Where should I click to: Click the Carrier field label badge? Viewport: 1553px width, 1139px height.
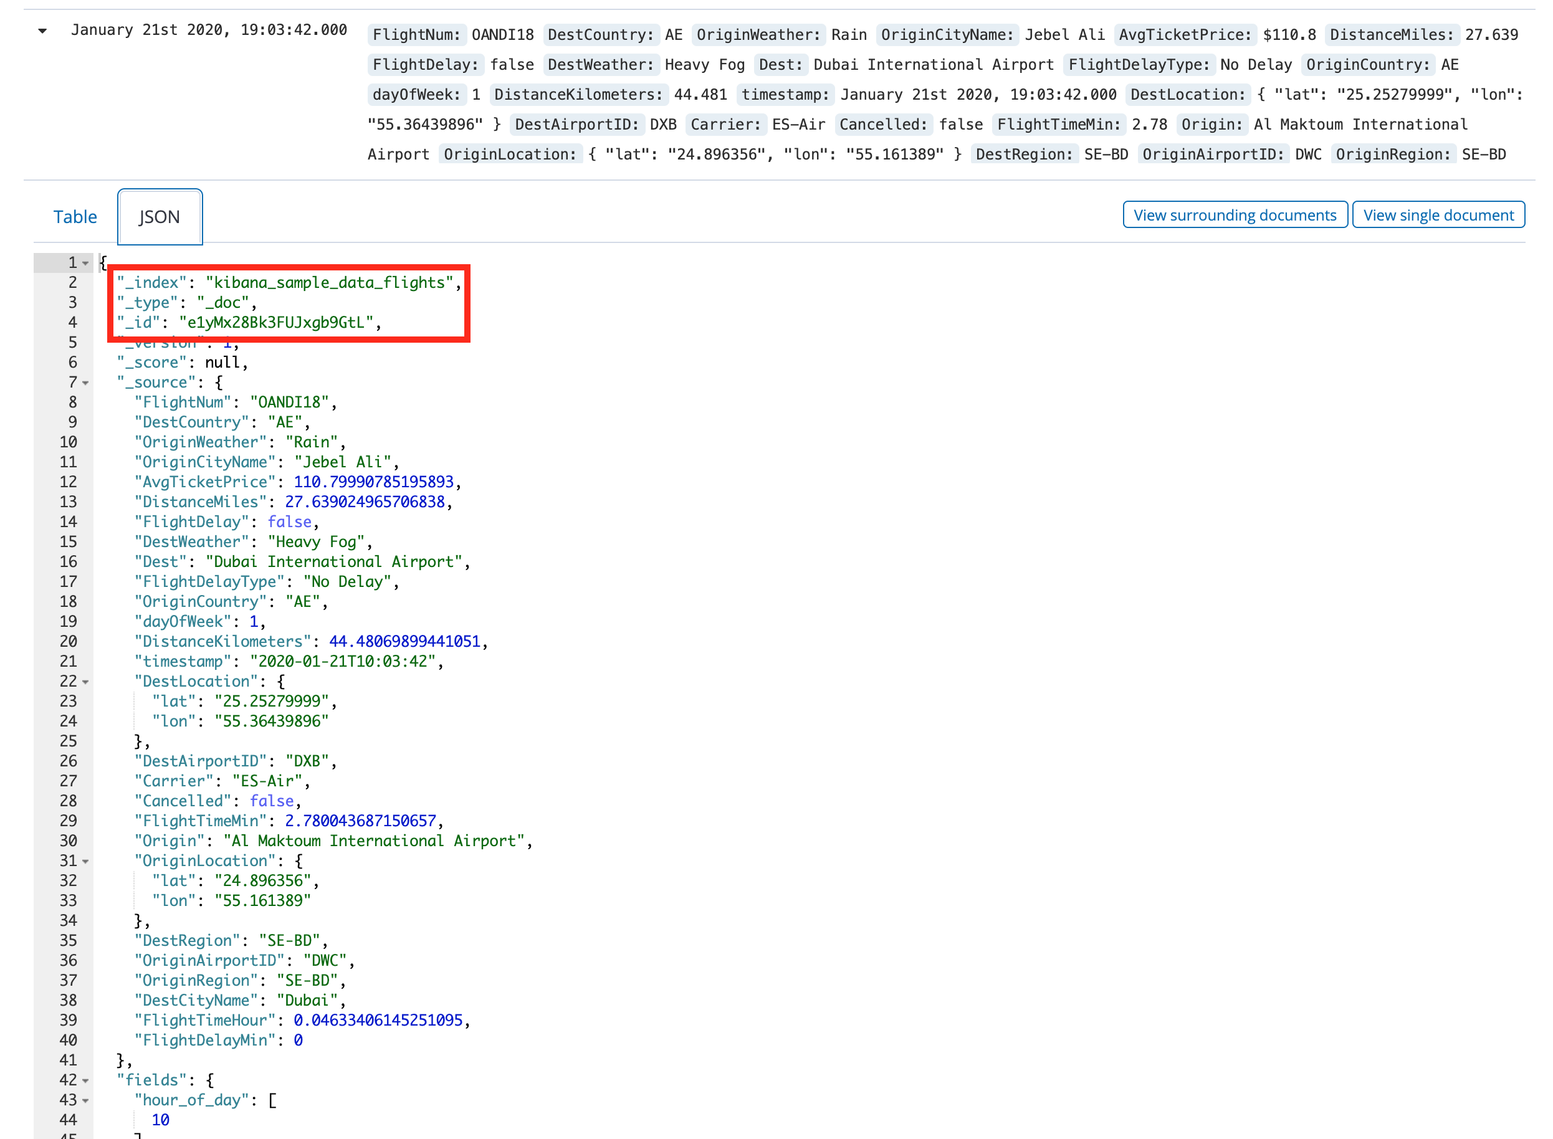click(725, 124)
